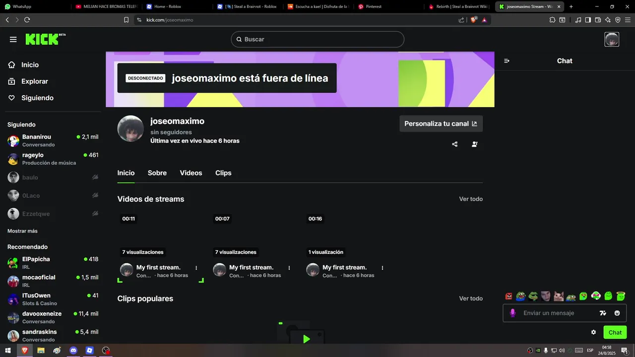Screen dimensions: 635x357
Task: Click the taskbar volume icon
Action: point(562,351)
